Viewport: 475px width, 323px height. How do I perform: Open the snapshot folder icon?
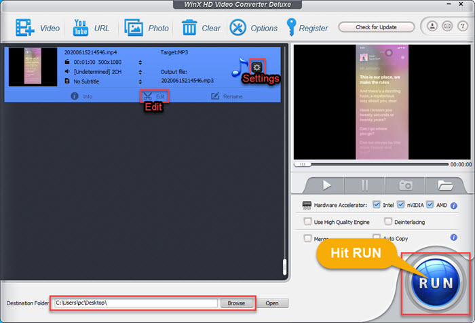point(444,185)
